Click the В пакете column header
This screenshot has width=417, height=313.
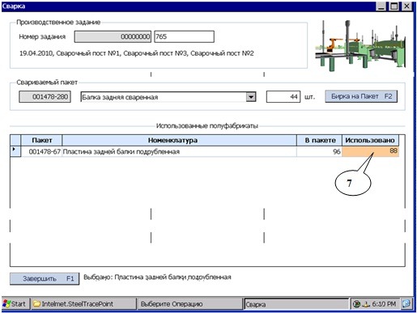pyautogui.click(x=320, y=141)
